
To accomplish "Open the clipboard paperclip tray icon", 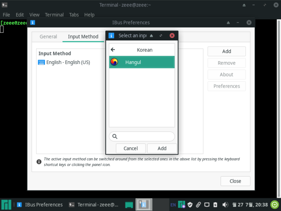I will tap(198, 204).
